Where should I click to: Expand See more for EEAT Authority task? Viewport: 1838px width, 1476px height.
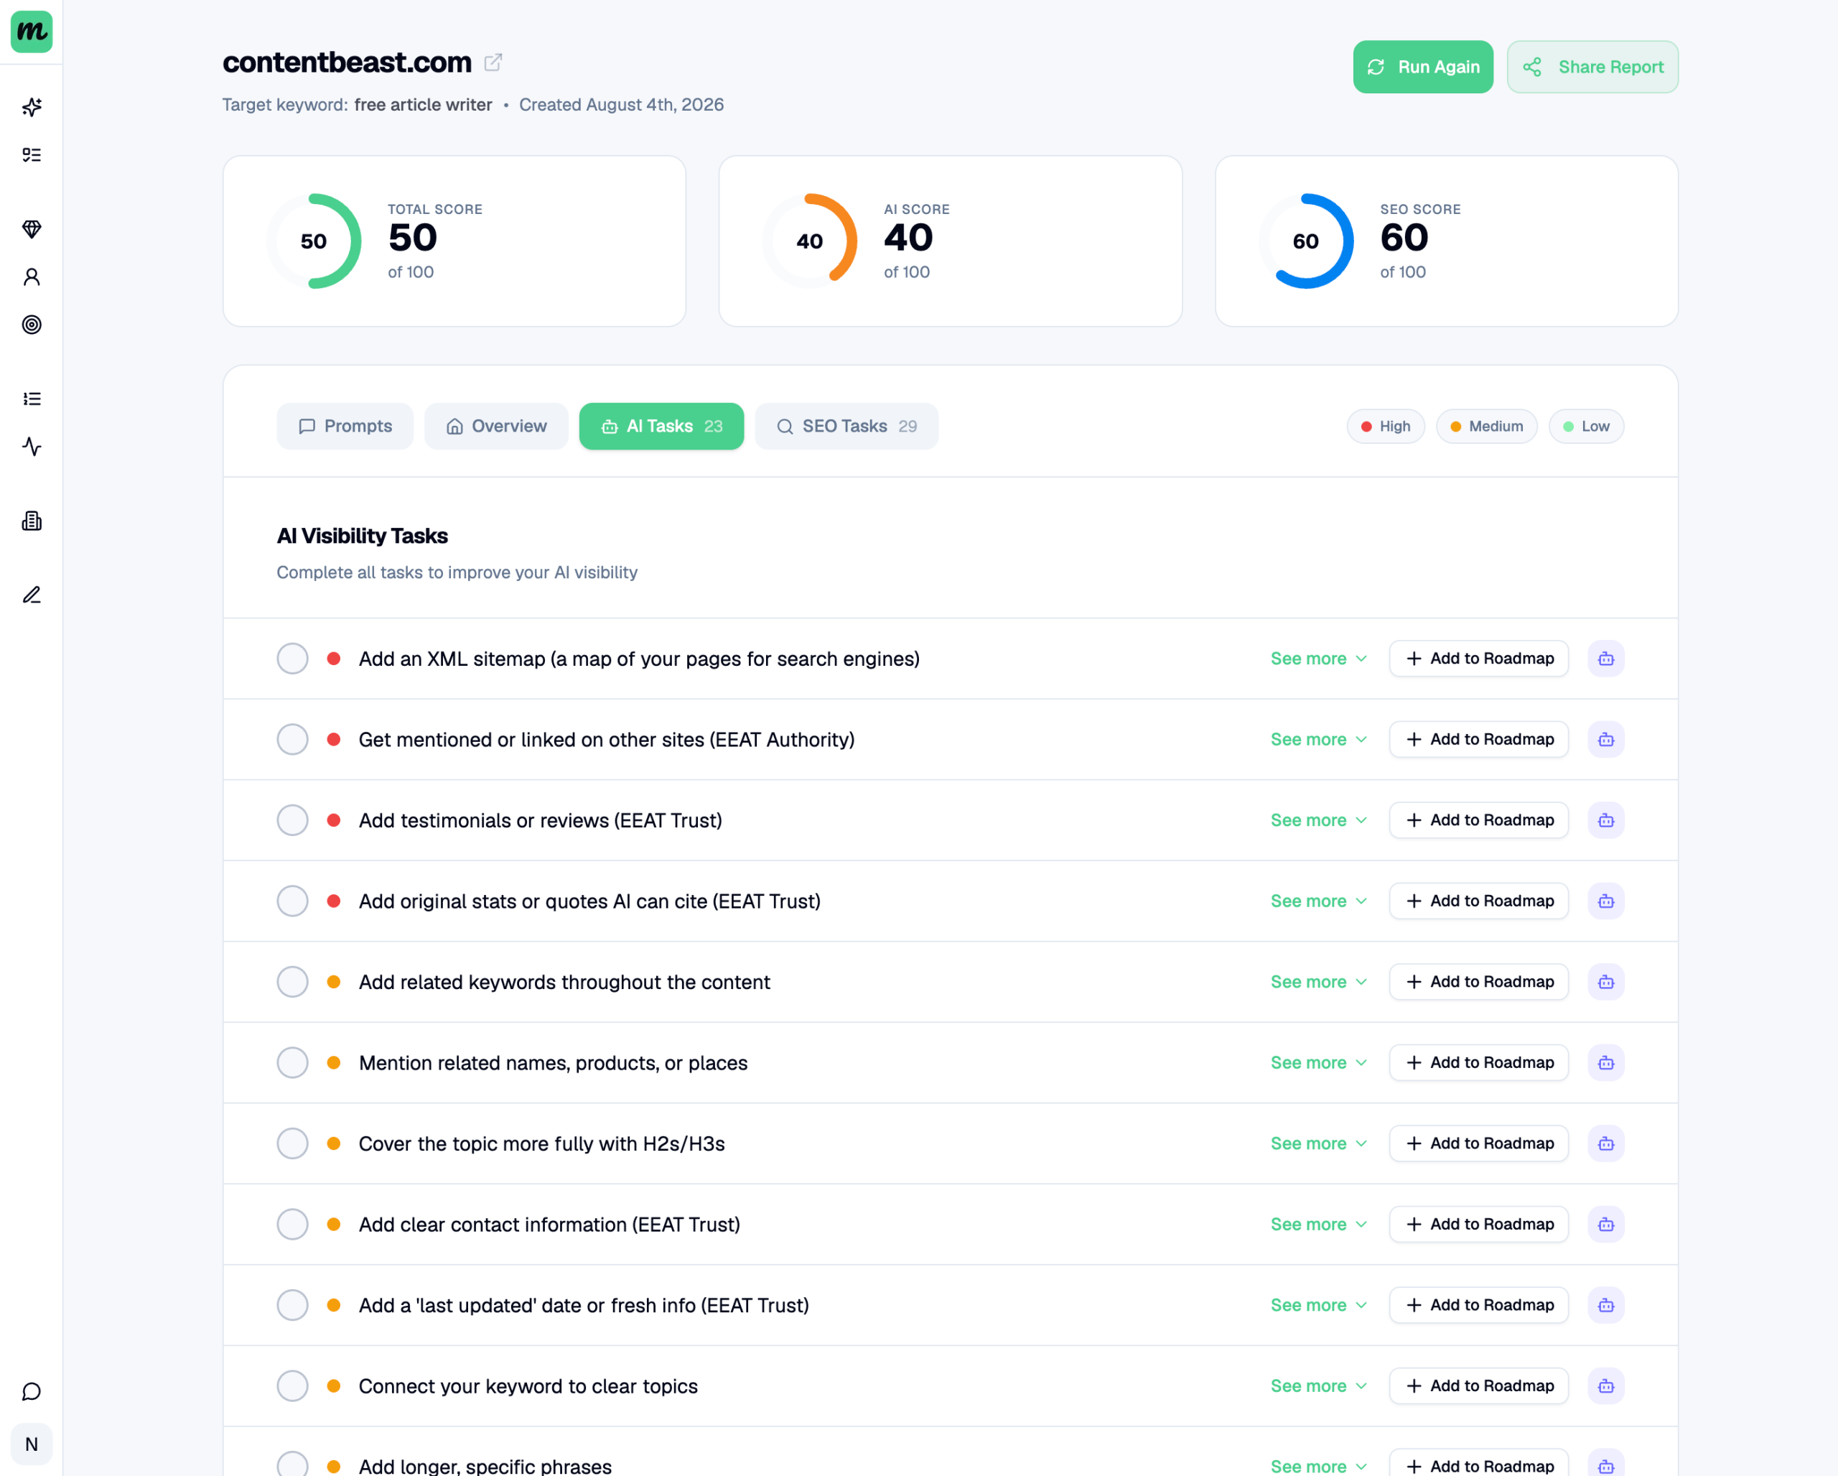(x=1319, y=739)
